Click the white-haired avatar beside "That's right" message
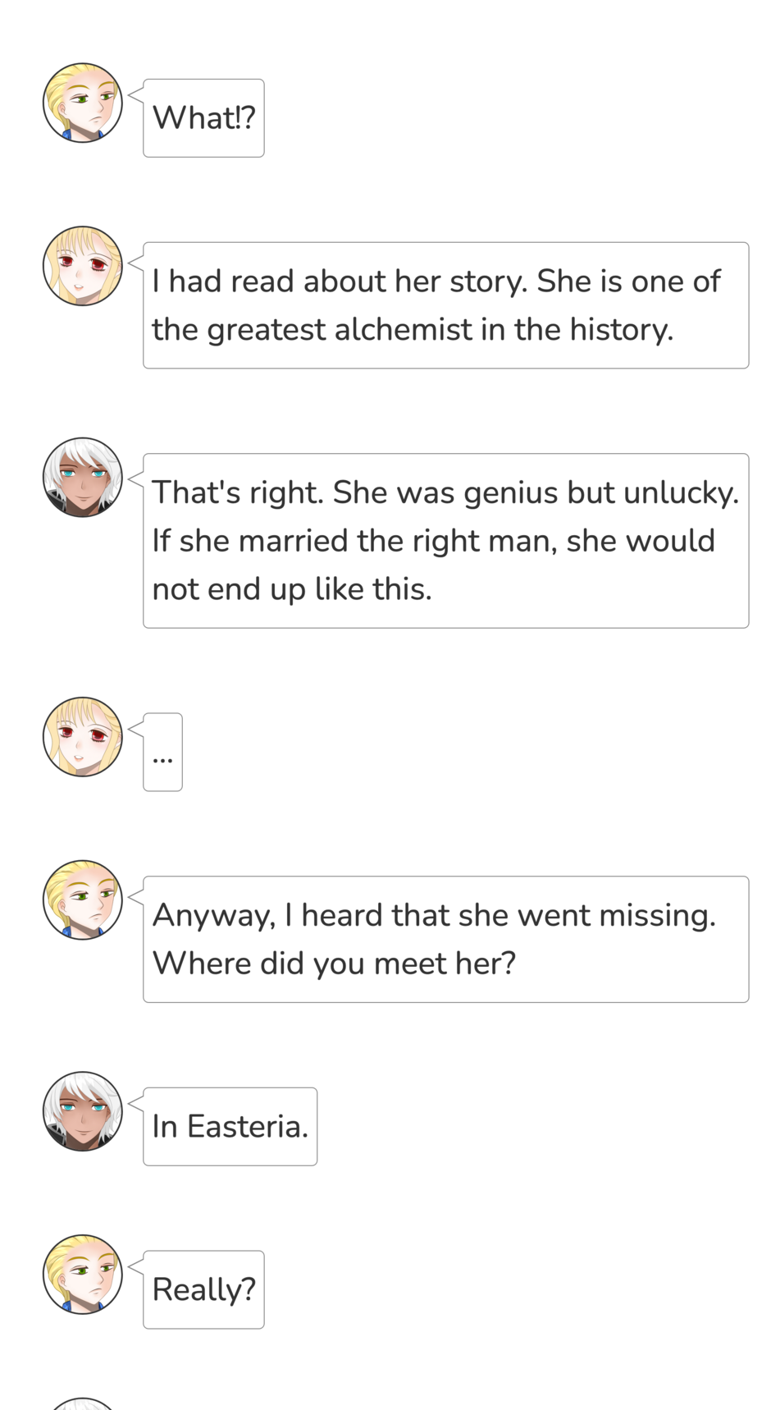771x1410 pixels. coord(82,477)
